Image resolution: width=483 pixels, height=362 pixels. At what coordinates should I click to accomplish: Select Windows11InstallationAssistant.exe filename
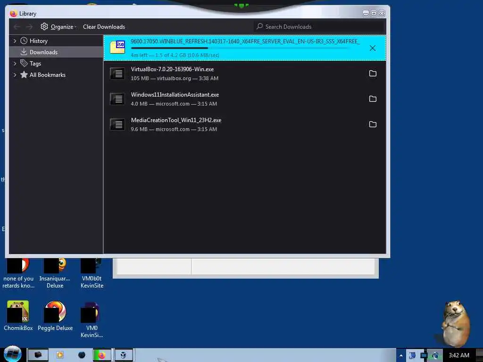click(x=175, y=95)
